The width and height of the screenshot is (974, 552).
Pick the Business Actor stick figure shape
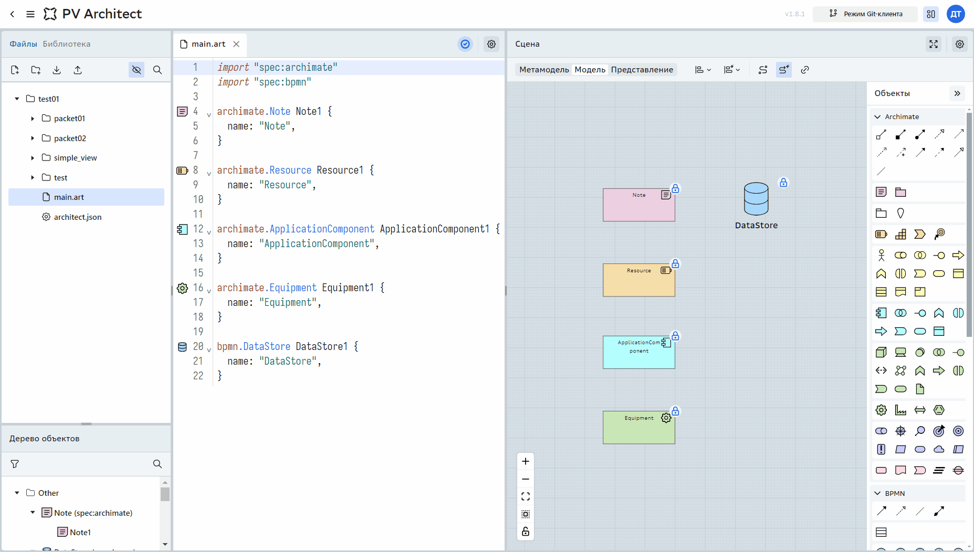pos(881,255)
